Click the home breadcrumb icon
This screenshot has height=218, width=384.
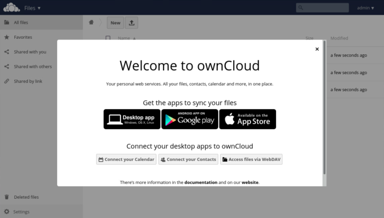91,22
